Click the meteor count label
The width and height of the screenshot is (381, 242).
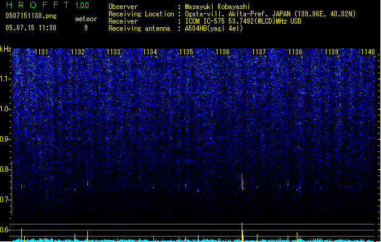[x=86, y=19]
